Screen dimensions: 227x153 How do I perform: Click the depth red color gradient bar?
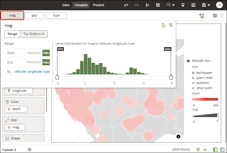(x=205, y=99)
